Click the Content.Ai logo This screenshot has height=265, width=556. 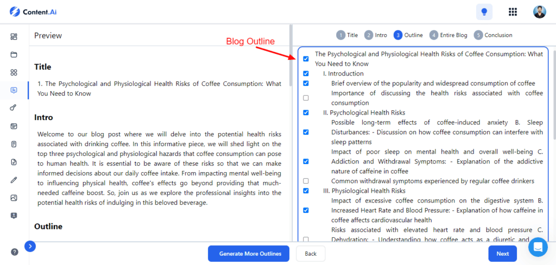pyautogui.click(x=33, y=12)
